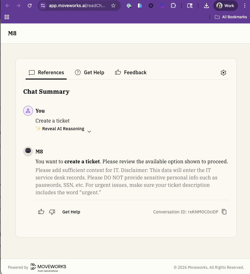This screenshot has height=274, width=250.
Task: Click the settings gear icon in chat panel
Action: (223, 73)
